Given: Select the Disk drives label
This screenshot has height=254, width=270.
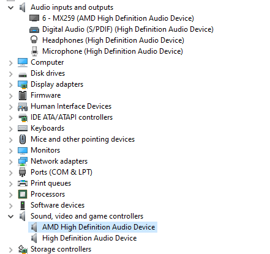Looking at the screenshot, I should [48, 73].
